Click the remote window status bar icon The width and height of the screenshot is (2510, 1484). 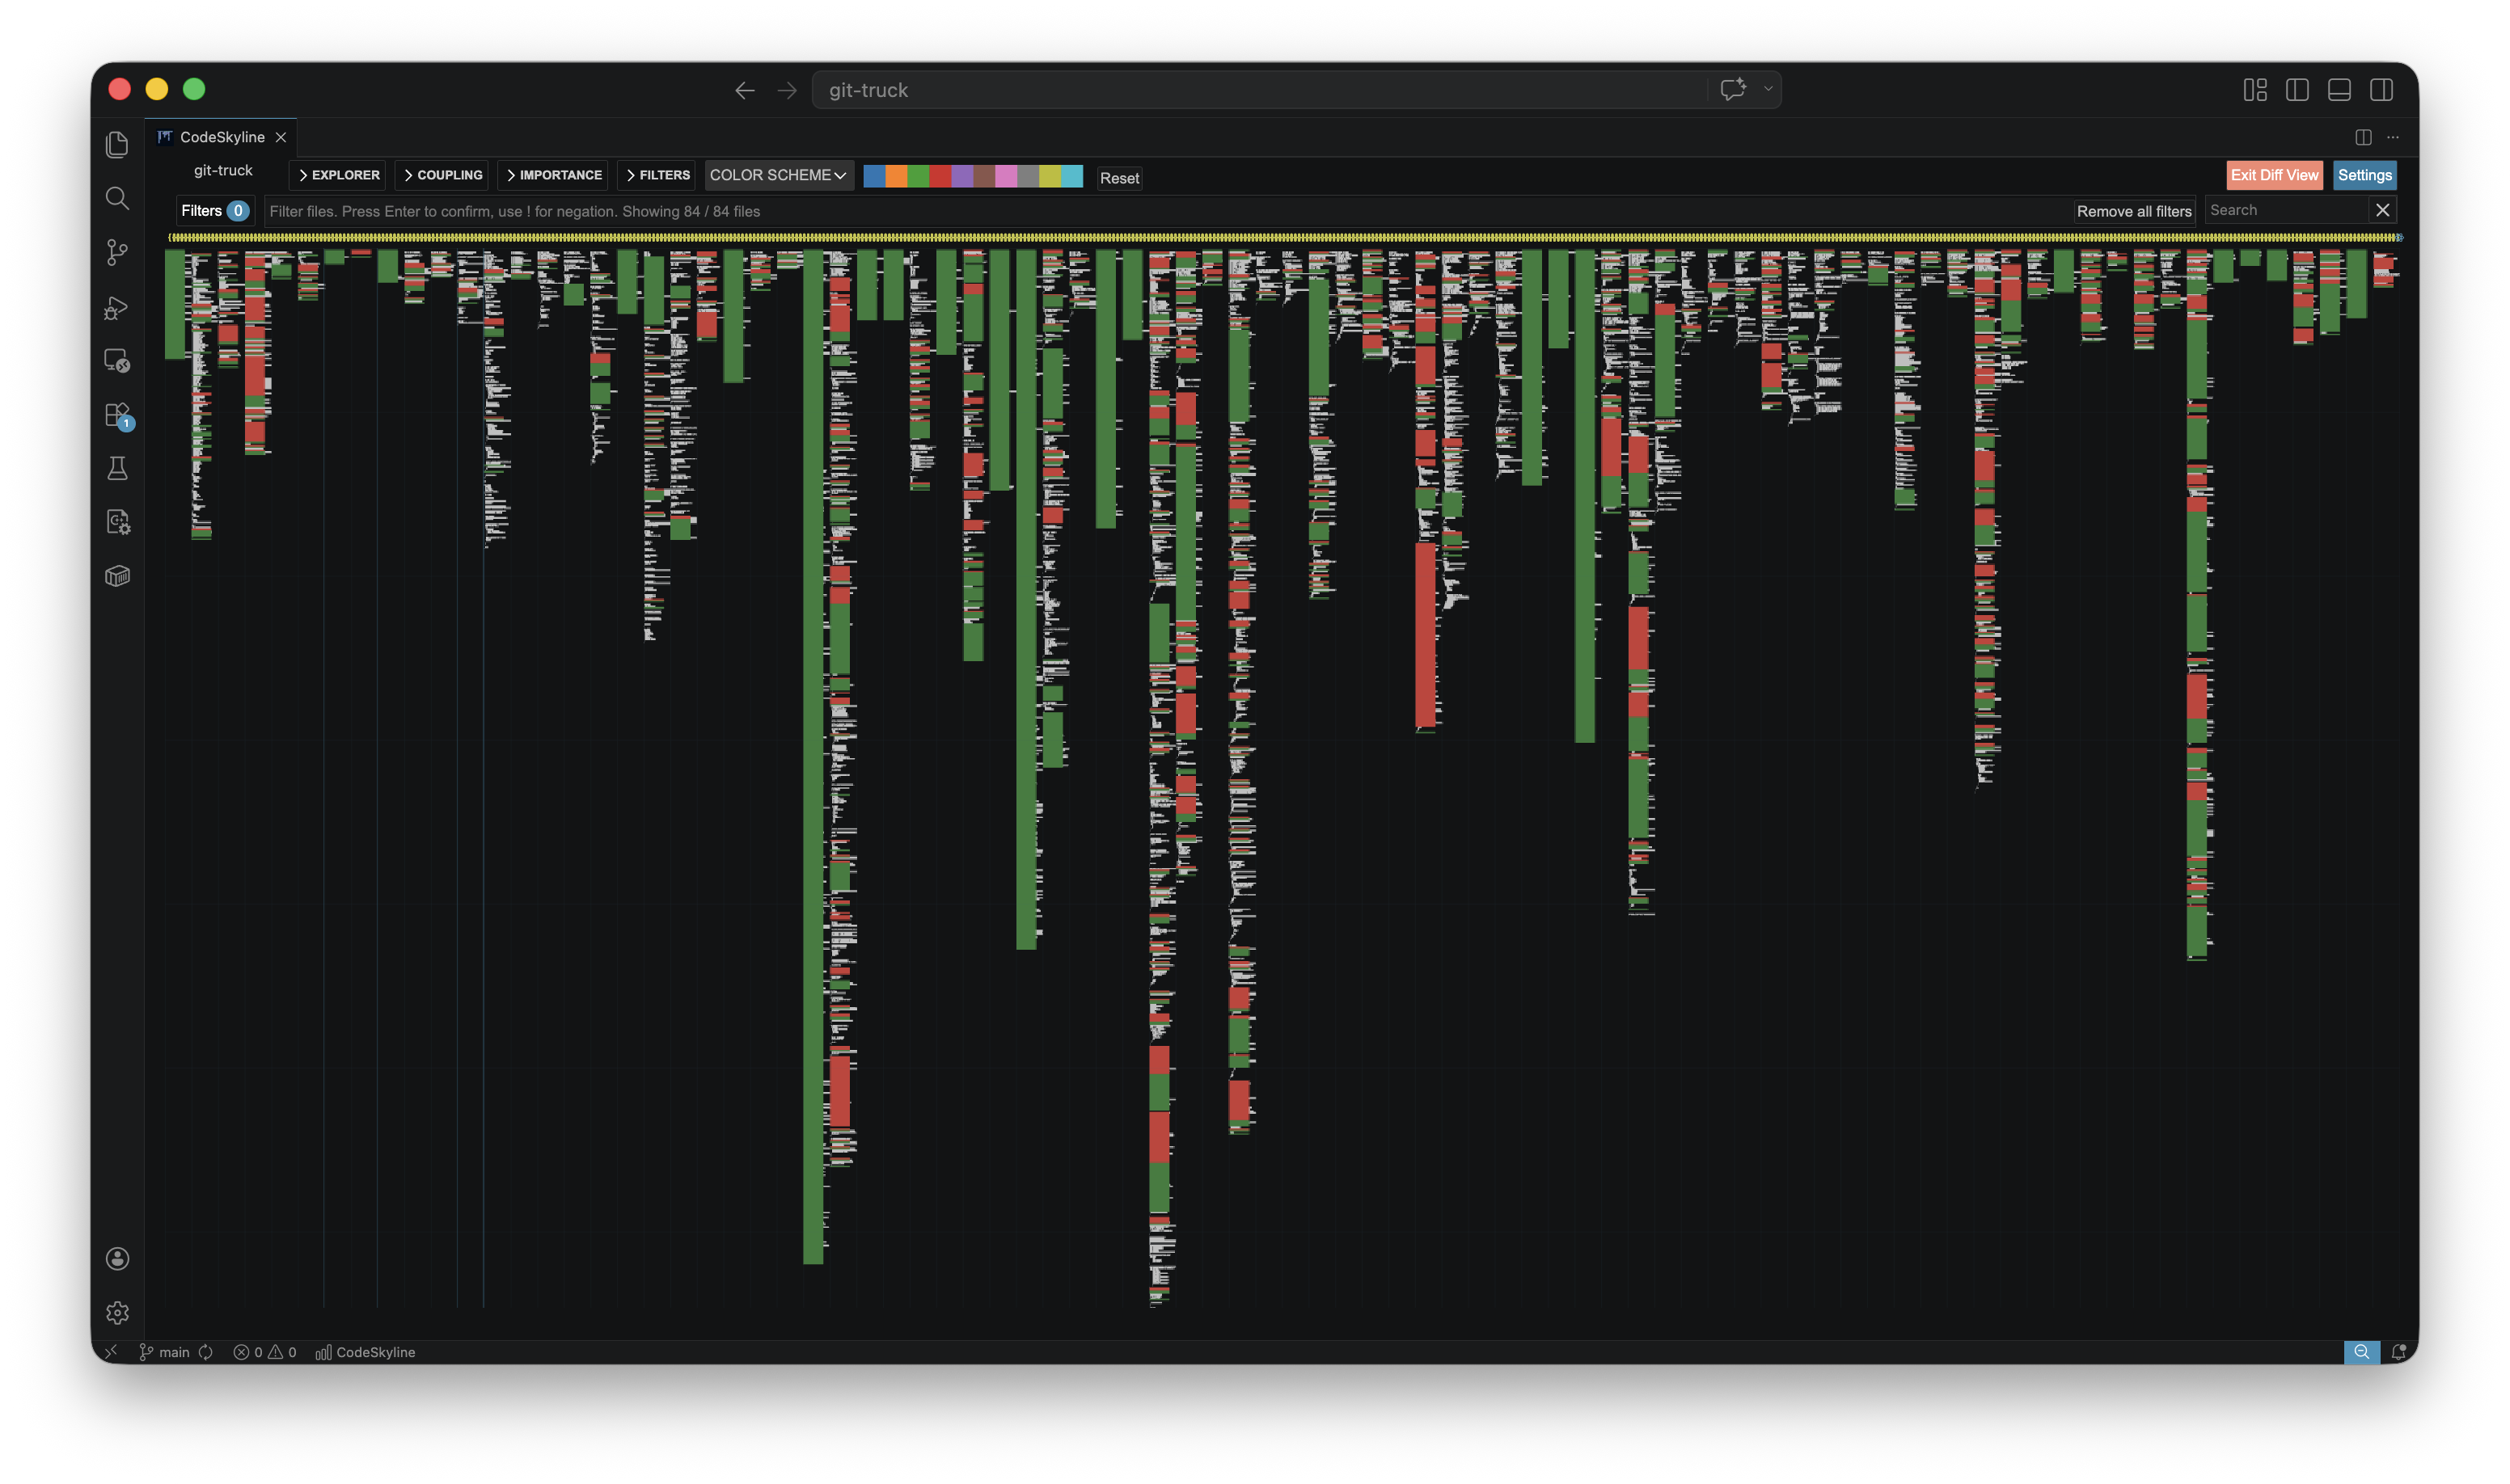point(111,1352)
